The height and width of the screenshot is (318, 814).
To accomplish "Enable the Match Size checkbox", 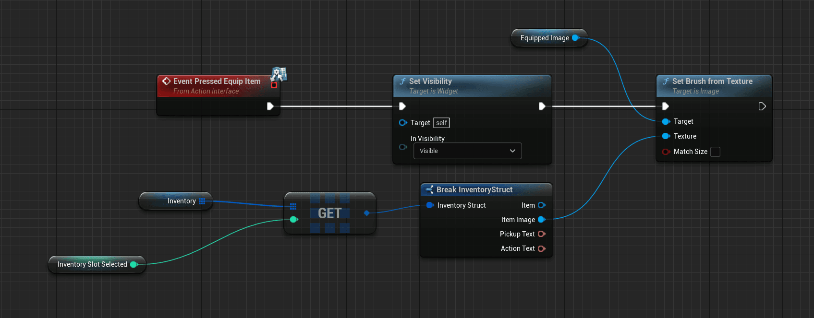I will [715, 152].
